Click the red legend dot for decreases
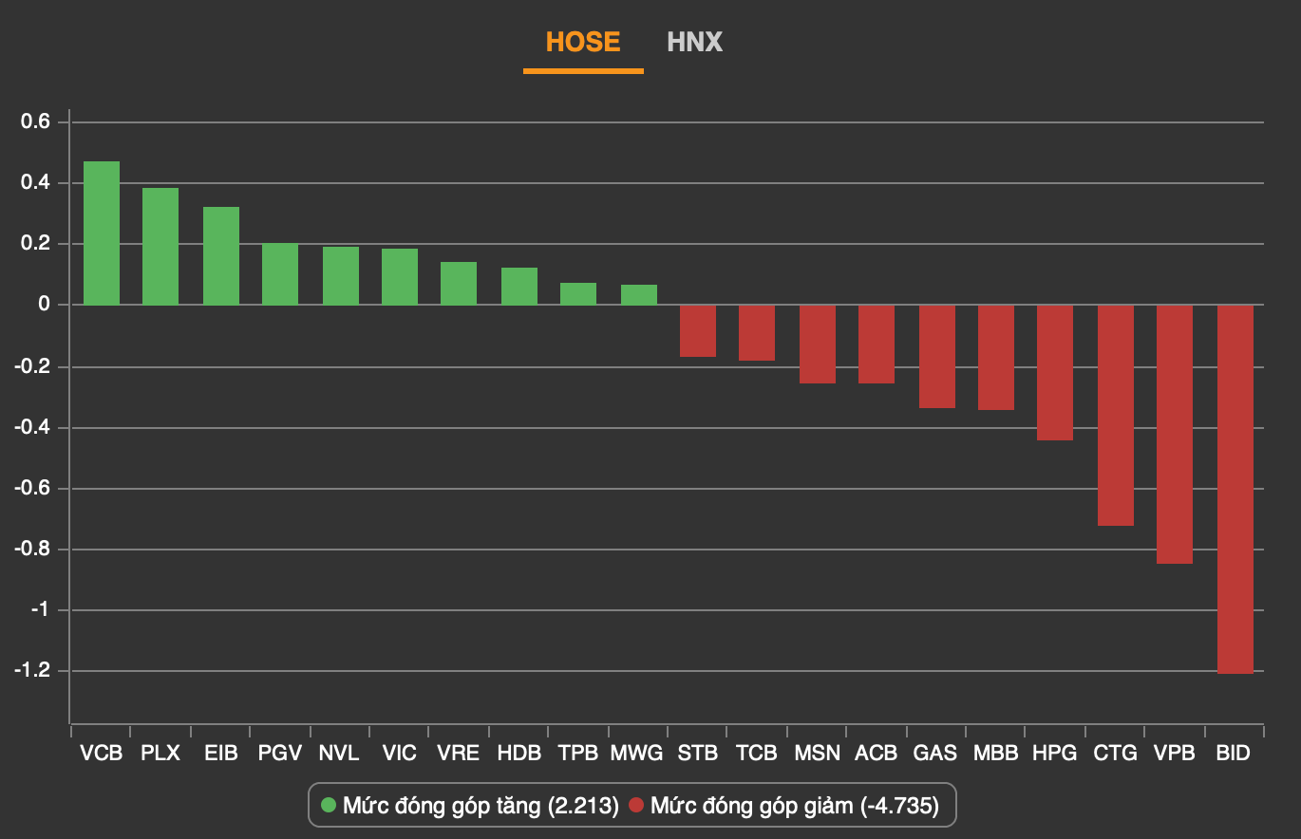The width and height of the screenshot is (1301, 839). tap(636, 806)
